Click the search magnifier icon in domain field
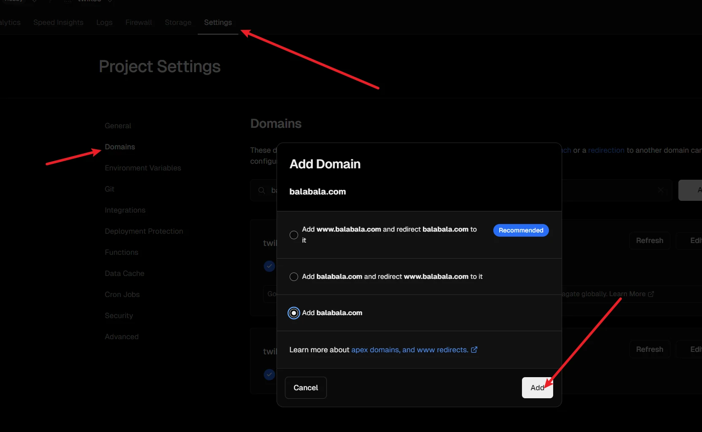This screenshot has width=702, height=432. coord(262,191)
